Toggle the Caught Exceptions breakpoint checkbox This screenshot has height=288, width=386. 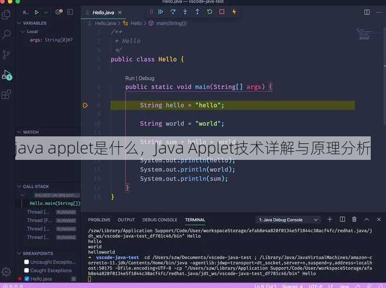click(x=26, y=270)
